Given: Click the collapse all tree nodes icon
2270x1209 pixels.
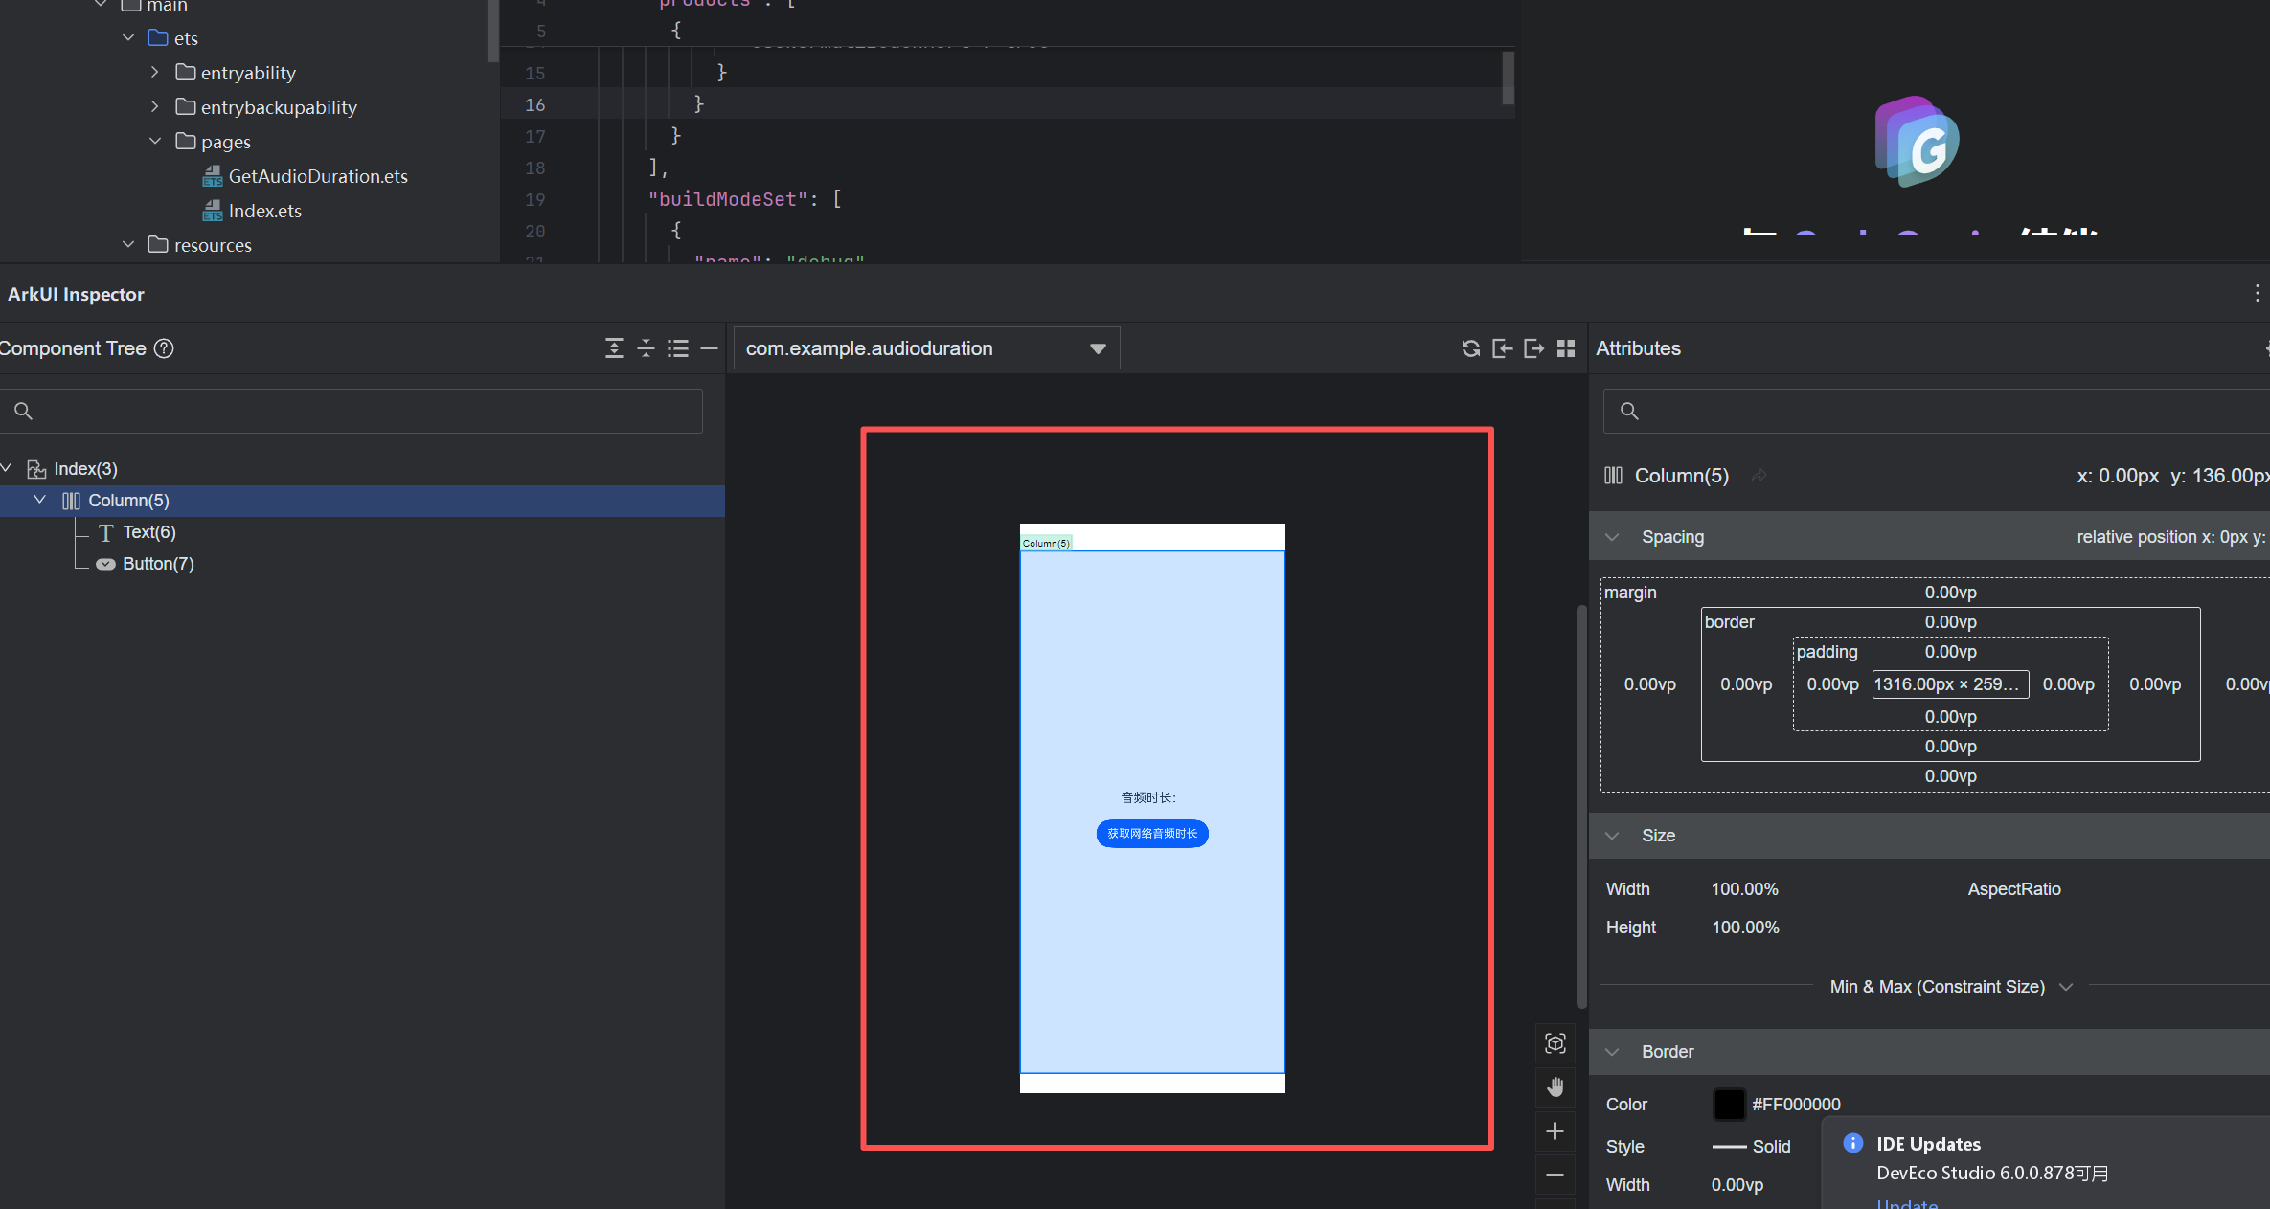Looking at the screenshot, I should [646, 348].
